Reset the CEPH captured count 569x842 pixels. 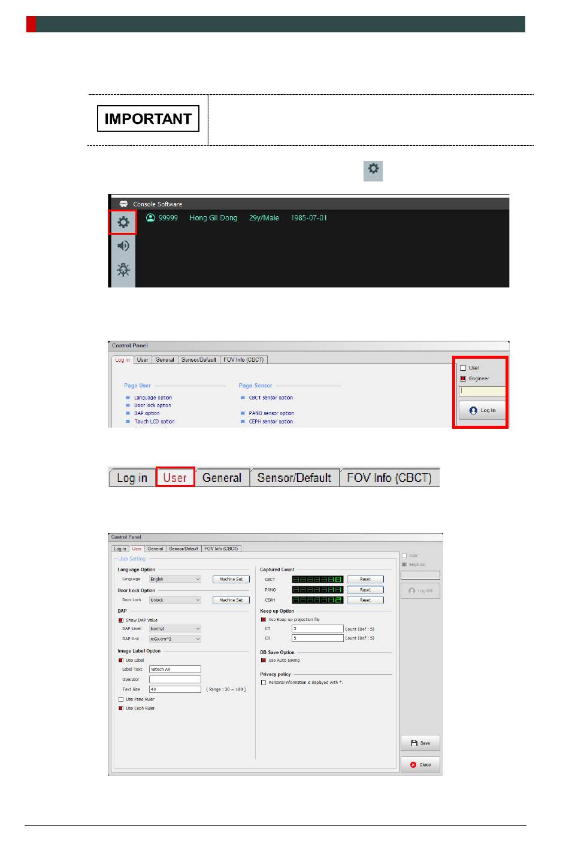(x=365, y=600)
